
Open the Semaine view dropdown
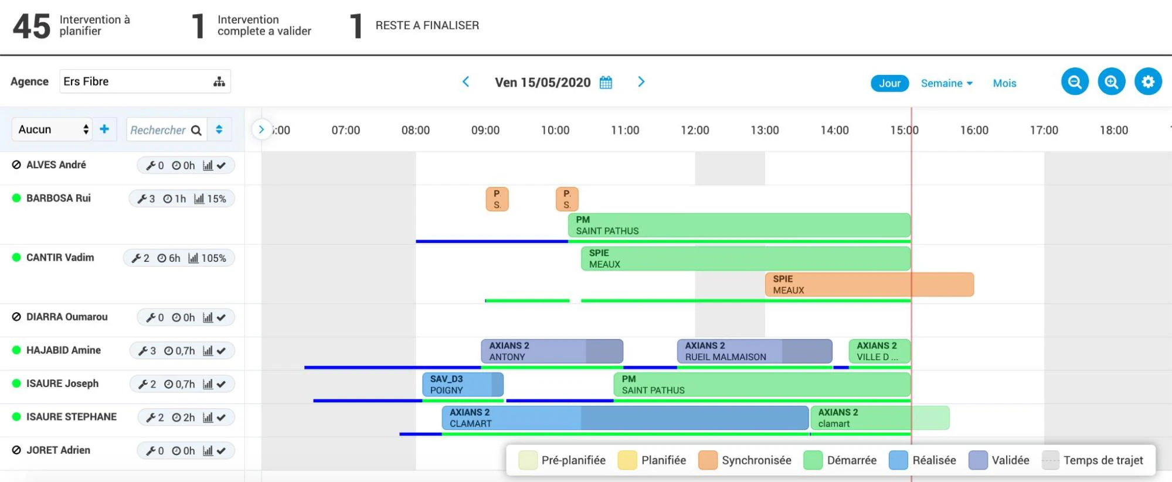(x=946, y=83)
